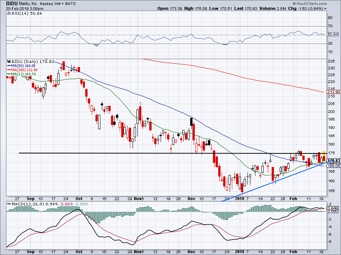This screenshot has width=341, height=255.
Task: Click the MA(200) 212.90 legend entry
Action: coord(22,70)
